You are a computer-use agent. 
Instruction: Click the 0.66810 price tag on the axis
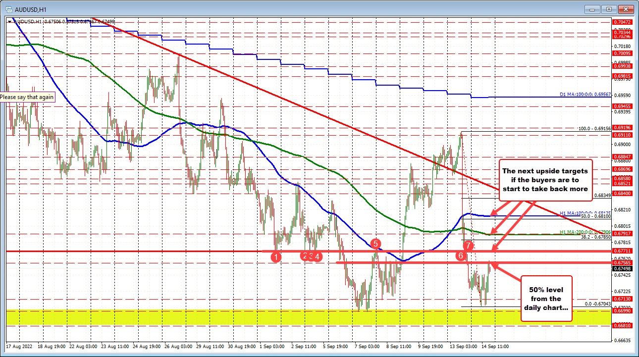623,325
